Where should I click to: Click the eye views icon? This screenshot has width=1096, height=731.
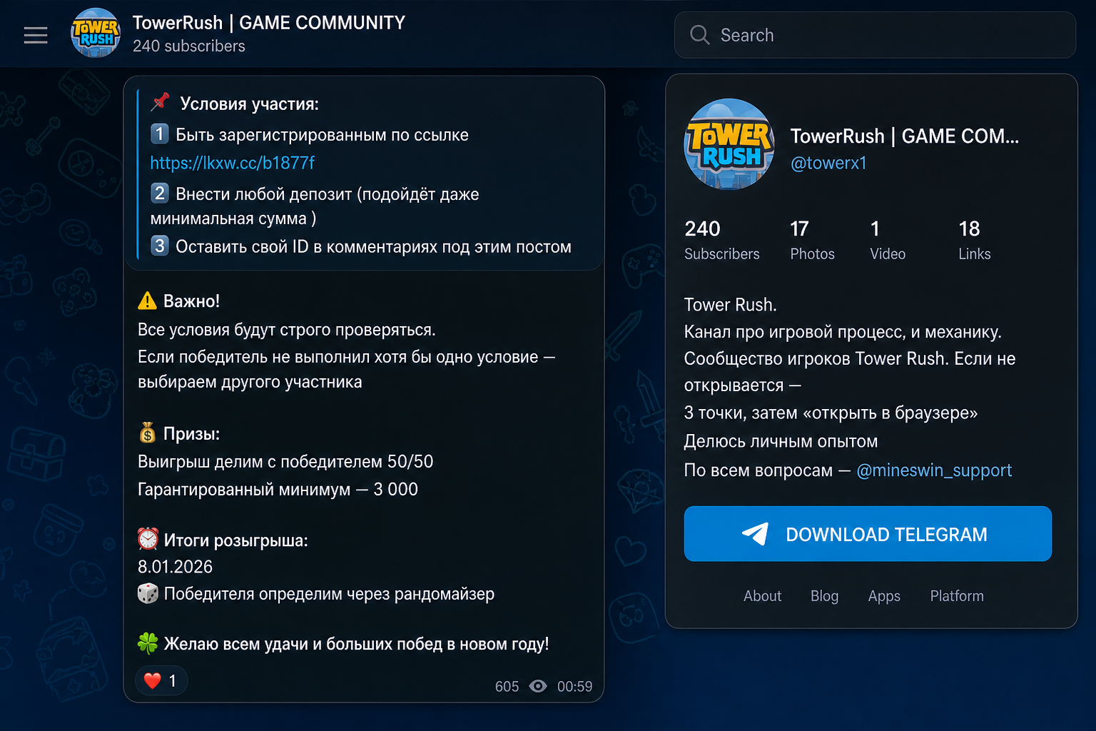pyautogui.click(x=538, y=686)
